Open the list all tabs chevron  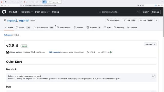(162, 2)
